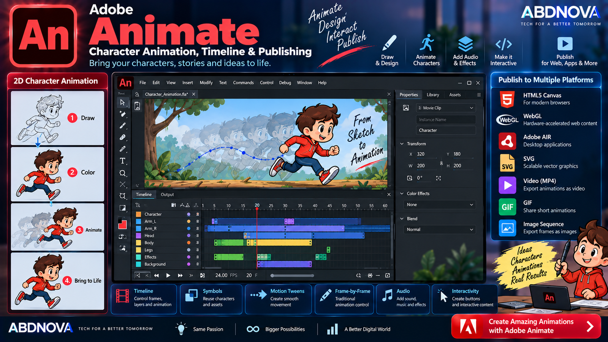Click frame 30 on the timeline ruler
This screenshot has width=608, height=342.
tap(285, 206)
